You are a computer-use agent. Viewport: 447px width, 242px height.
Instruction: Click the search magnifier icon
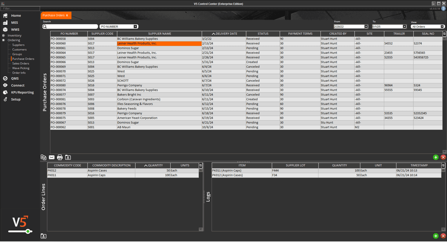pos(45,27)
